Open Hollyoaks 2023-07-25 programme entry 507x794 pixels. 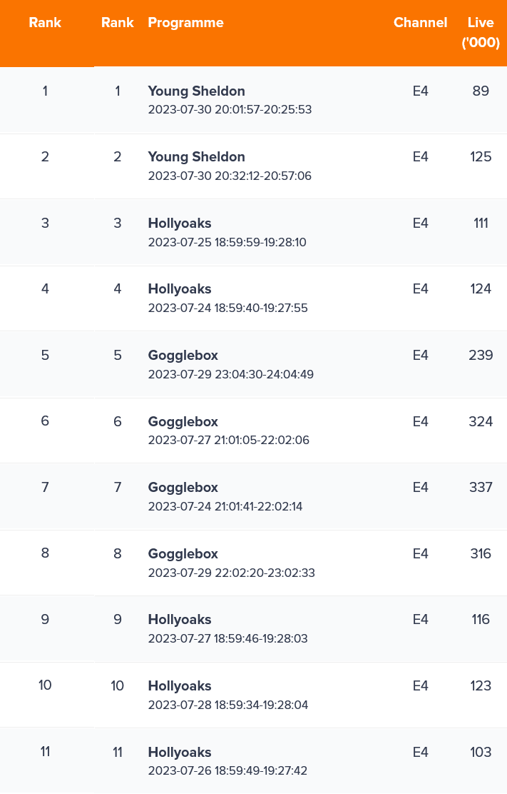point(180,223)
